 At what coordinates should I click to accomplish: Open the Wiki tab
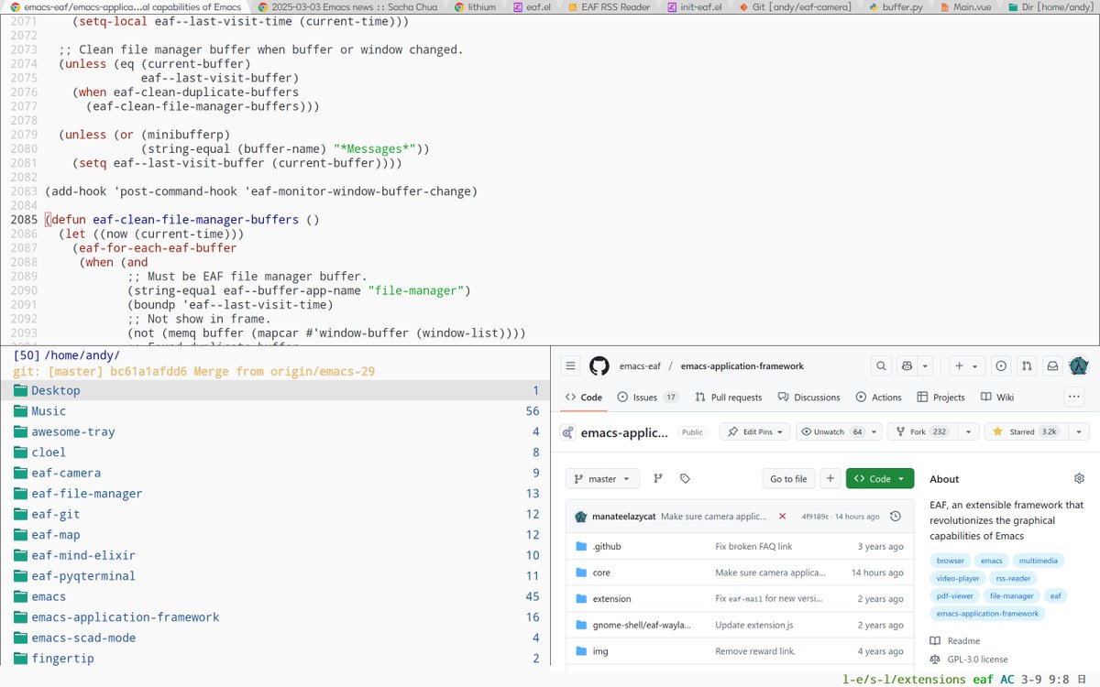tap(997, 398)
